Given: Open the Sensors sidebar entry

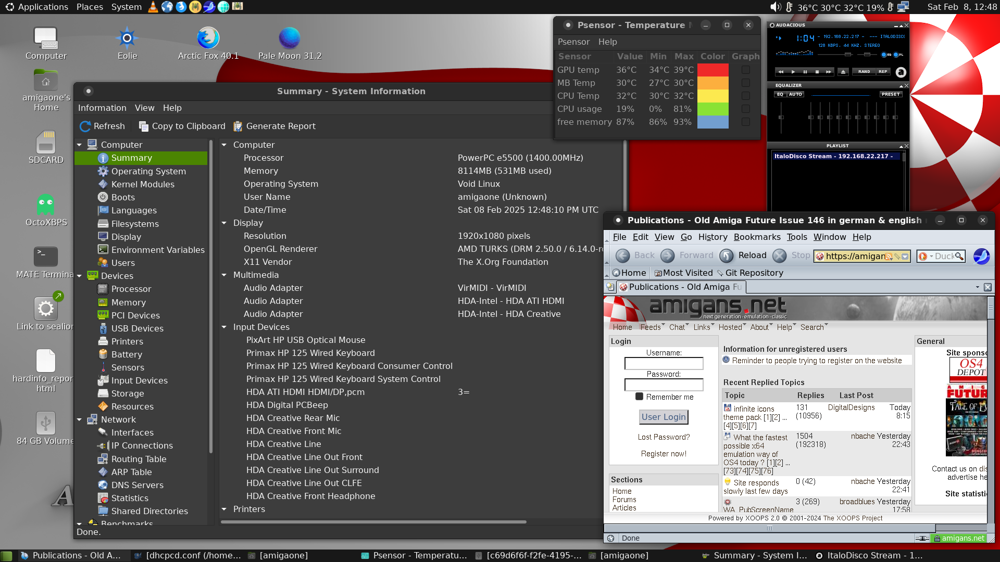Looking at the screenshot, I should [128, 367].
